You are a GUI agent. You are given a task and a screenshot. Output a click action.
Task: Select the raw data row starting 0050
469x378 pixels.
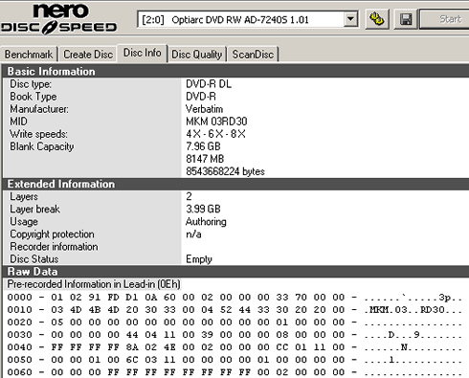(234, 360)
